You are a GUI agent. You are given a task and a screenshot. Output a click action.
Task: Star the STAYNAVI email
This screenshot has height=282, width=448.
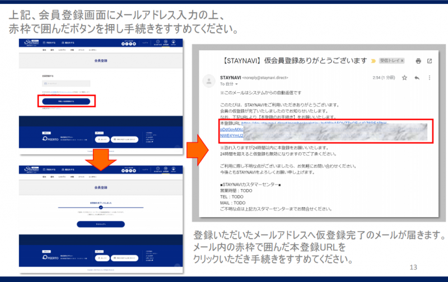pyautogui.click(x=404, y=78)
